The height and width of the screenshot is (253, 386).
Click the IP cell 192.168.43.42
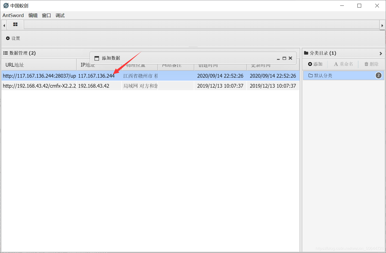coord(99,86)
